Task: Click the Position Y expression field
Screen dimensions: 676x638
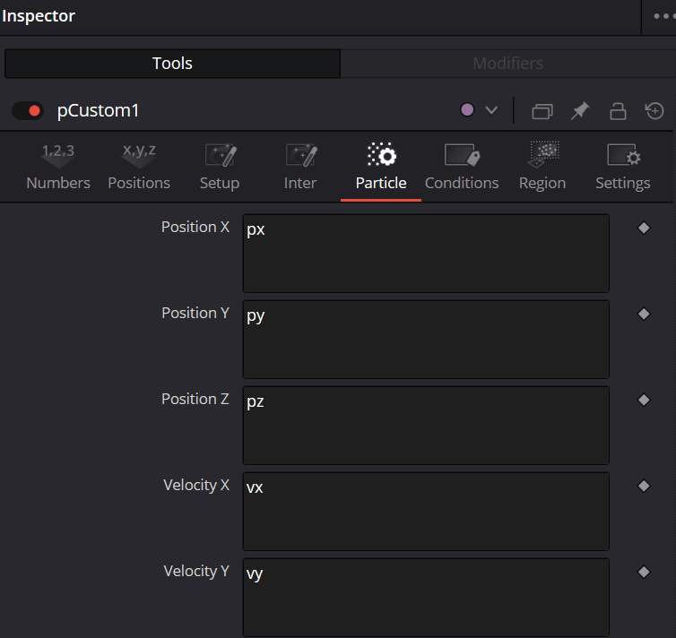Action: pyautogui.click(x=426, y=340)
